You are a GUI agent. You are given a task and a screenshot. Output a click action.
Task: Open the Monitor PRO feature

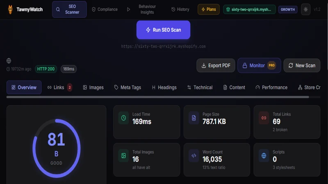[259, 65]
